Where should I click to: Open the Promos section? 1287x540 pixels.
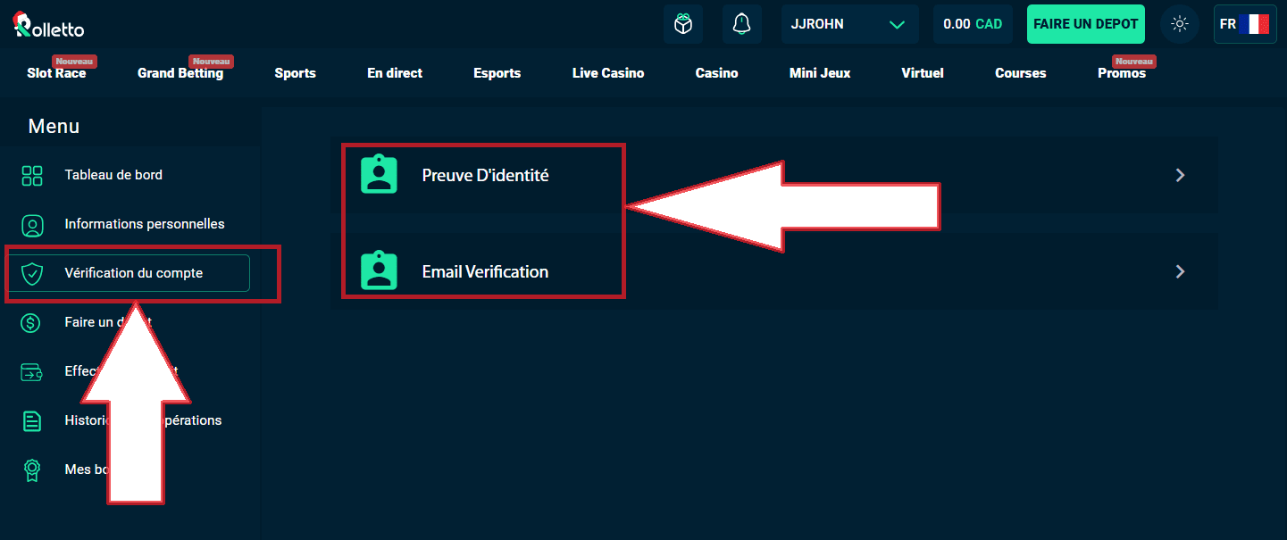point(1122,73)
